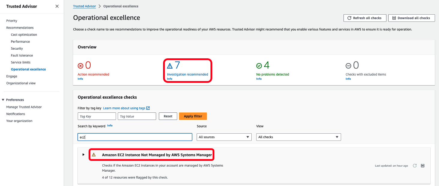Click the red Action recommended error icon

point(80,66)
